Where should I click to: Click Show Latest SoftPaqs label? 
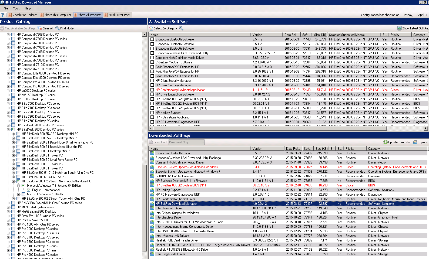pyautogui.click(x=415, y=28)
